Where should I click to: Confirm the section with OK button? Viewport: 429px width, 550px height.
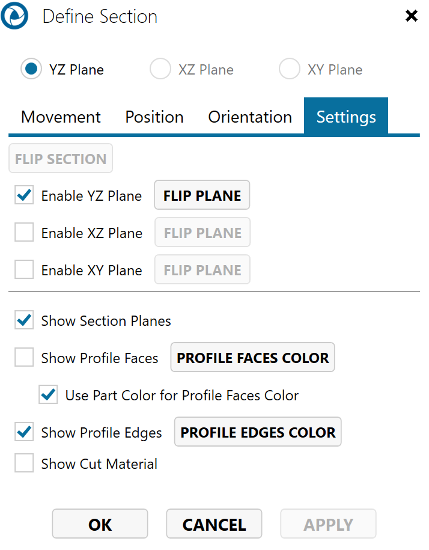click(100, 524)
